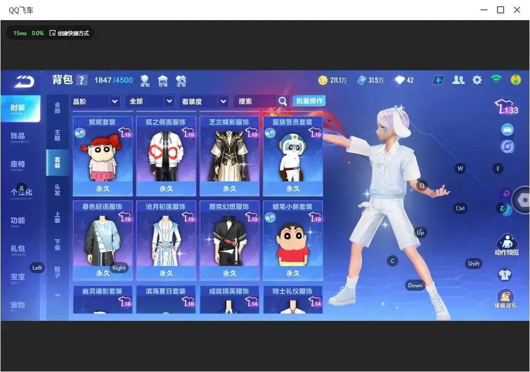Viewport: 530px width, 372px height.
Task: Expand the 全部 filter dropdown
Action: (150, 101)
